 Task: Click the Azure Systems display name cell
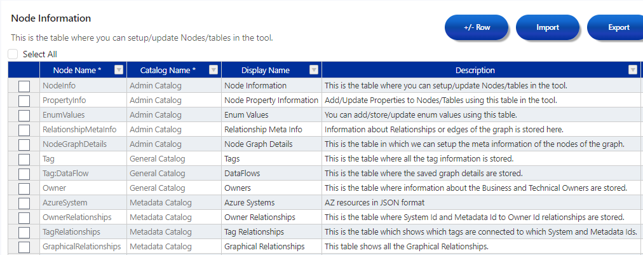click(x=271, y=203)
